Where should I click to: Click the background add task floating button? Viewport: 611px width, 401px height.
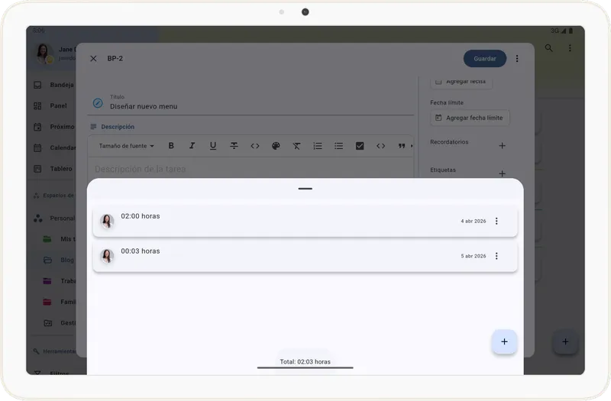[565, 341]
